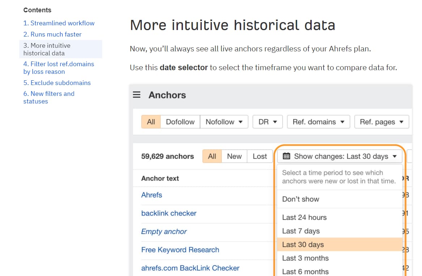Viewport: 422px width, 276px height.
Task: Select the All link-type filter button
Action: click(x=151, y=122)
